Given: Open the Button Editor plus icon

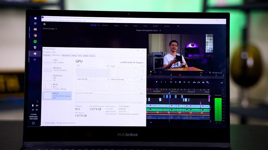Looking at the screenshot, I should click(222, 83).
